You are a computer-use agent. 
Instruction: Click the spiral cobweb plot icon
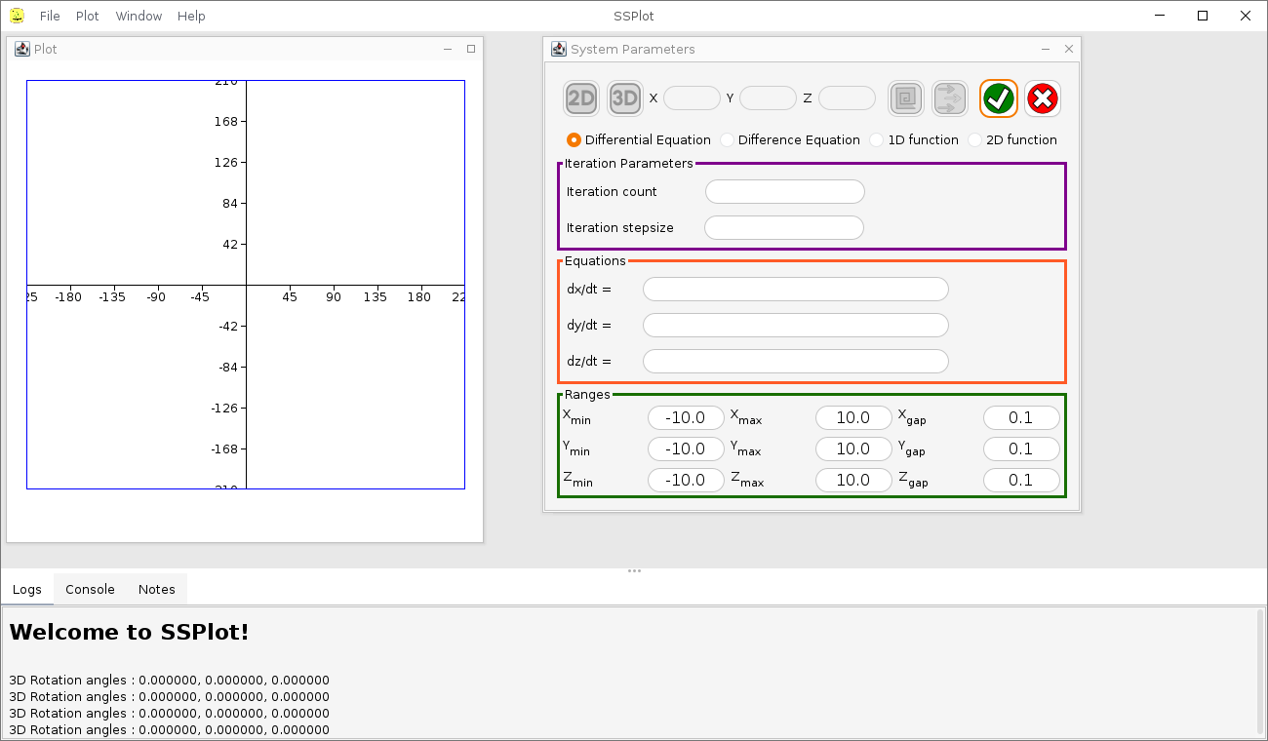tap(906, 97)
